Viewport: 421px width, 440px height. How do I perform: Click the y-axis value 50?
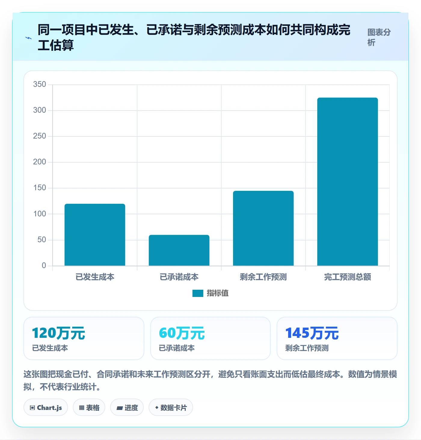click(42, 240)
